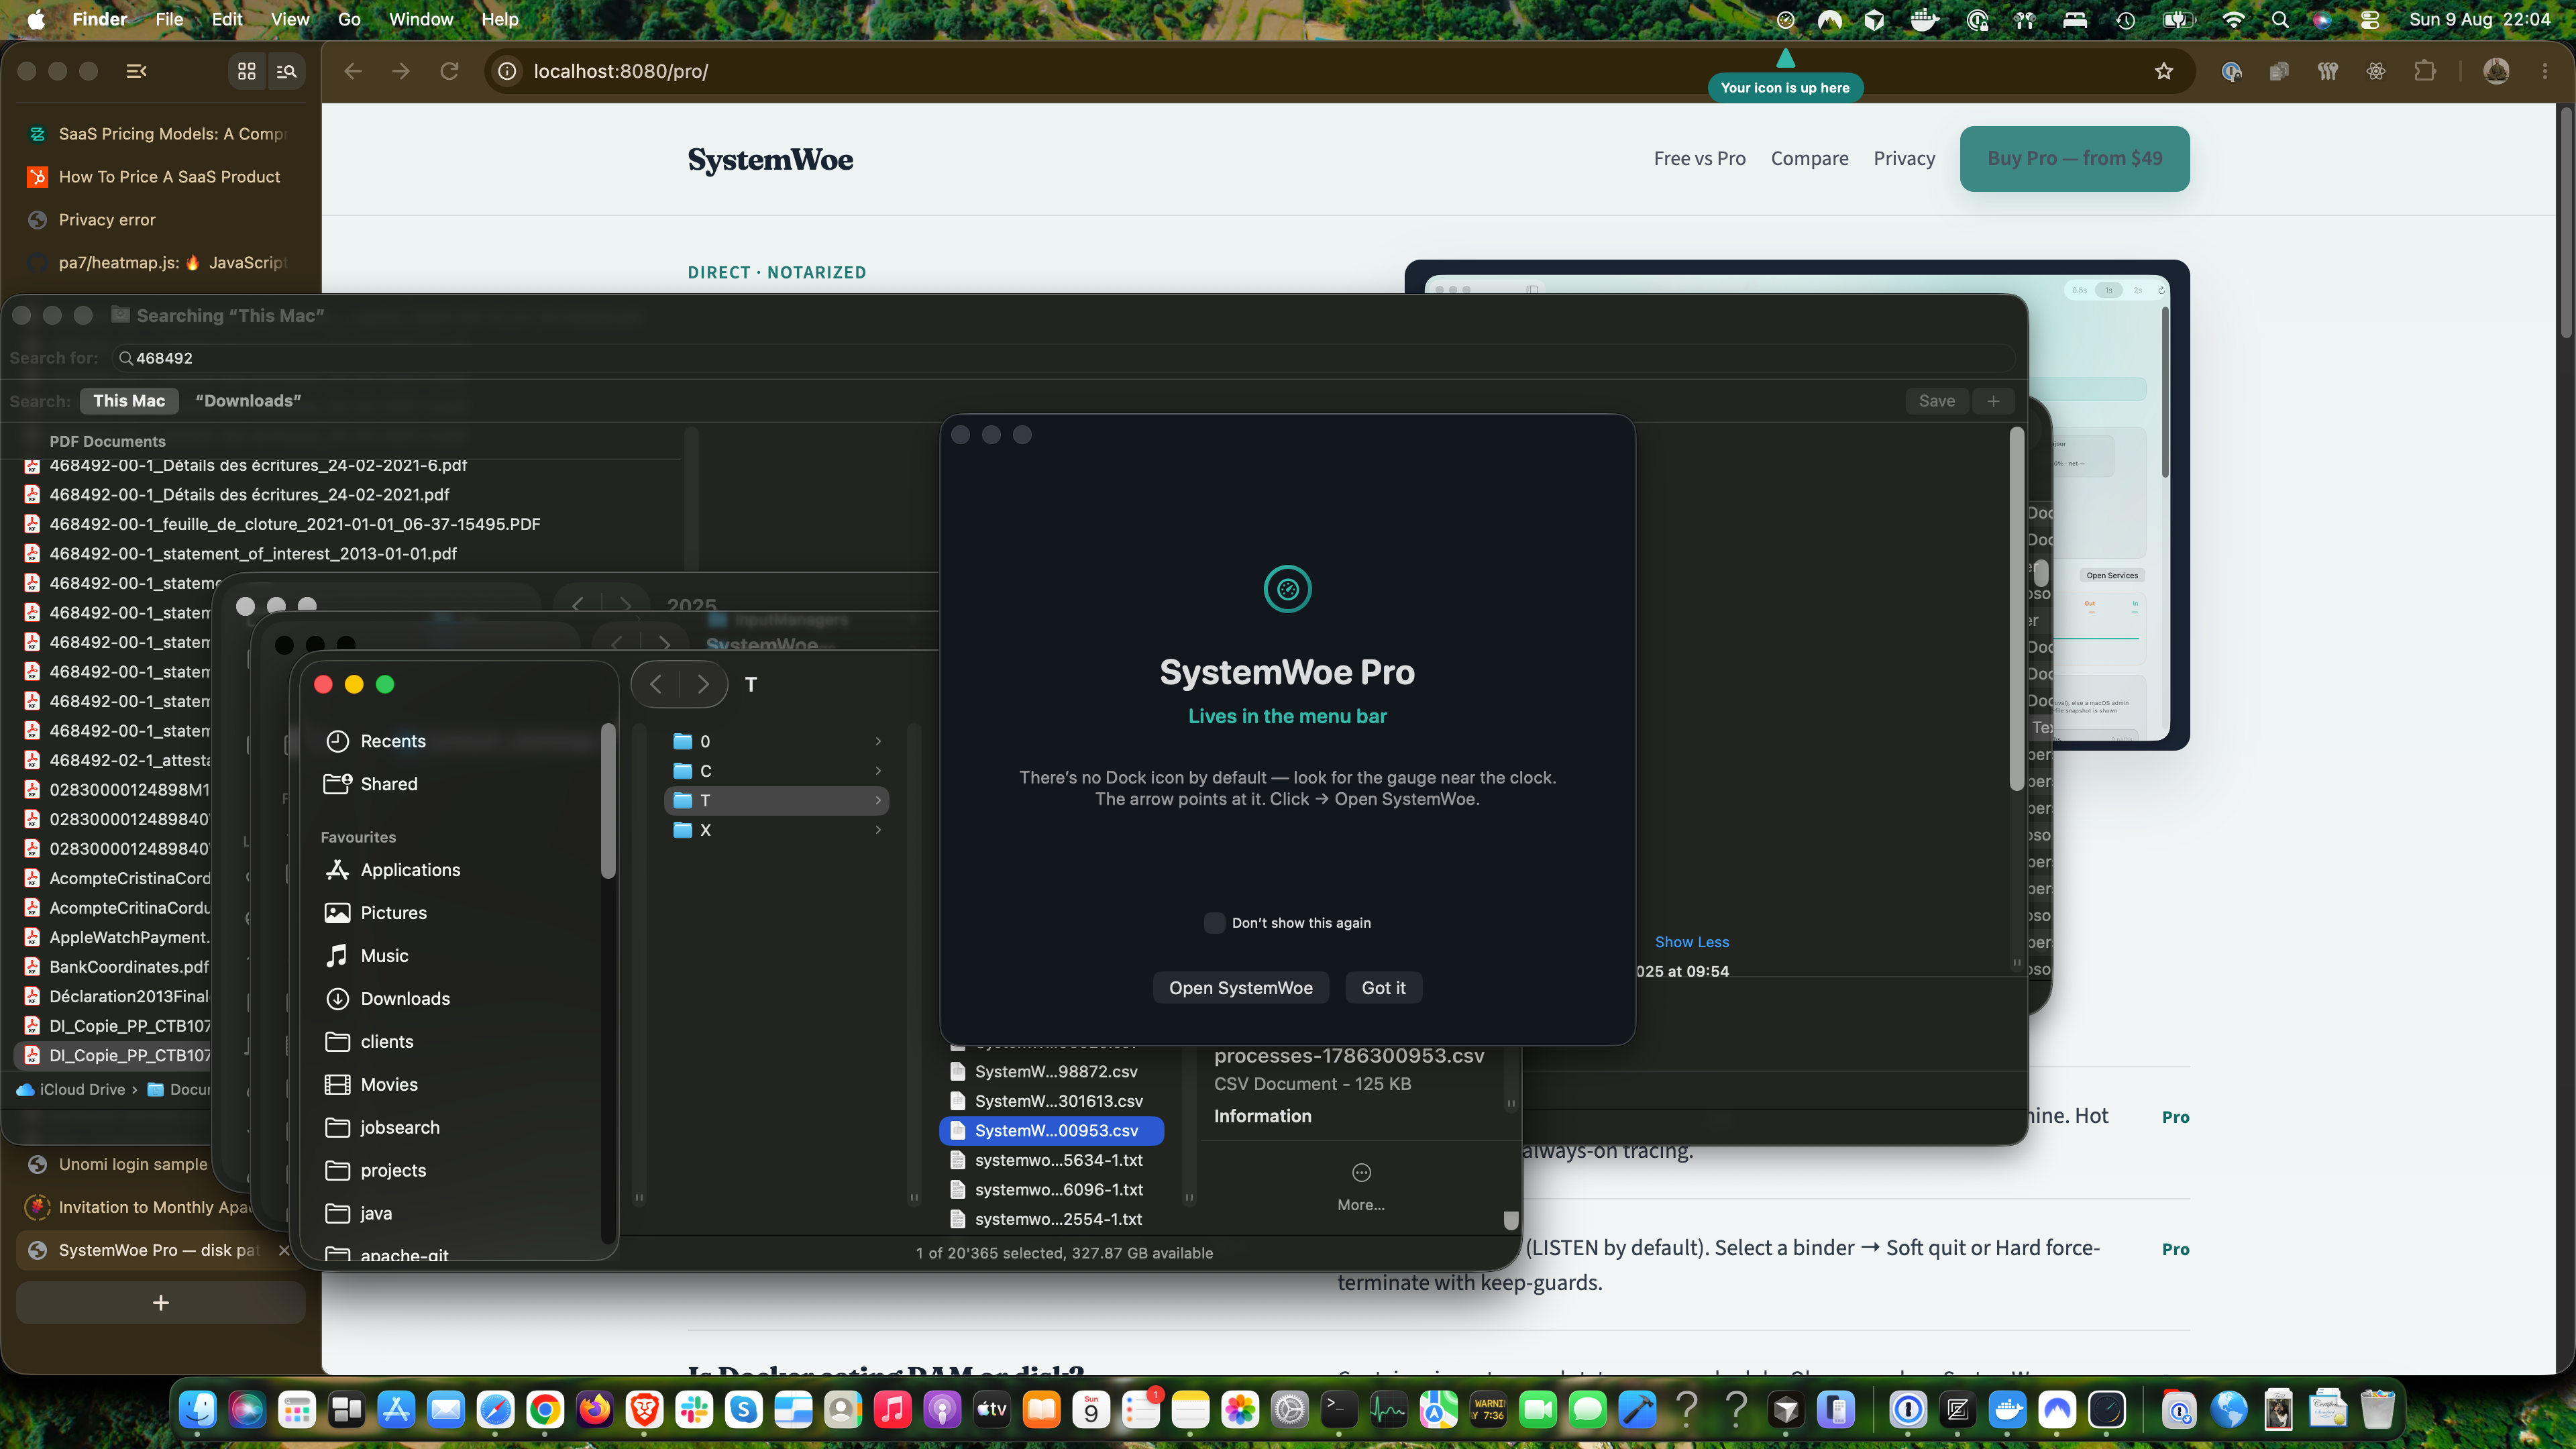Image resolution: width=2576 pixels, height=1449 pixels.
Task: Click the SystemWoe gauge menu bar icon
Action: tap(1785, 19)
